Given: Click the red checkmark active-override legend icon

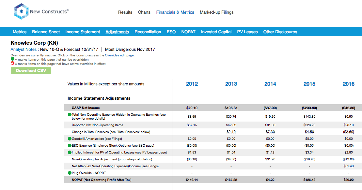Looking at the screenshot, I should 12,63.
